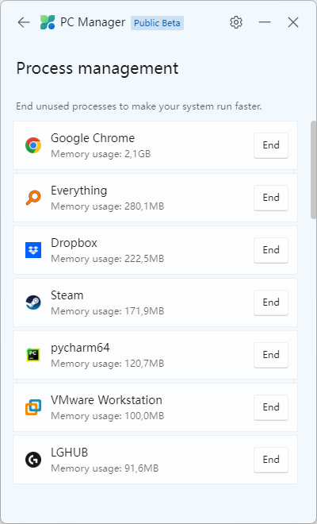The height and width of the screenshot is (524, 317).
Task: End the pycharm64 process
Action: click(x=271, y=355)
